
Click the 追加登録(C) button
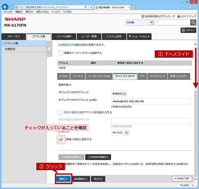[x=81, y=179]
